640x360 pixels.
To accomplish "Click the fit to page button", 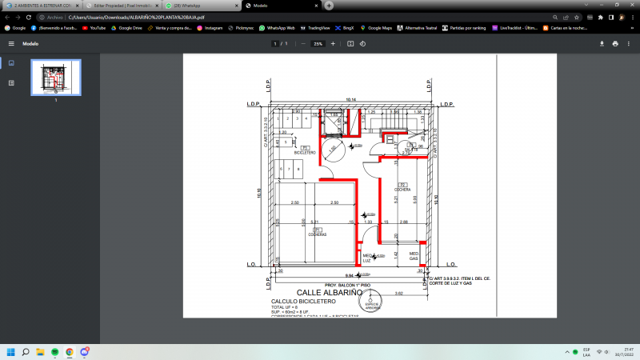I will point(350,44).
